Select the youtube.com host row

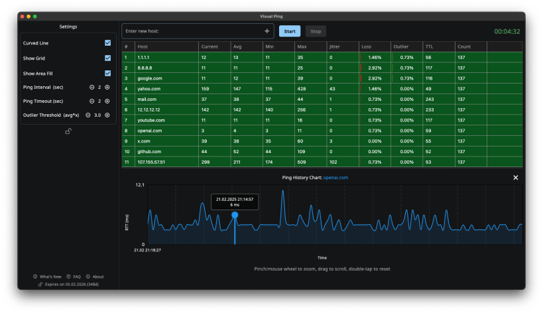coord(322,120)
